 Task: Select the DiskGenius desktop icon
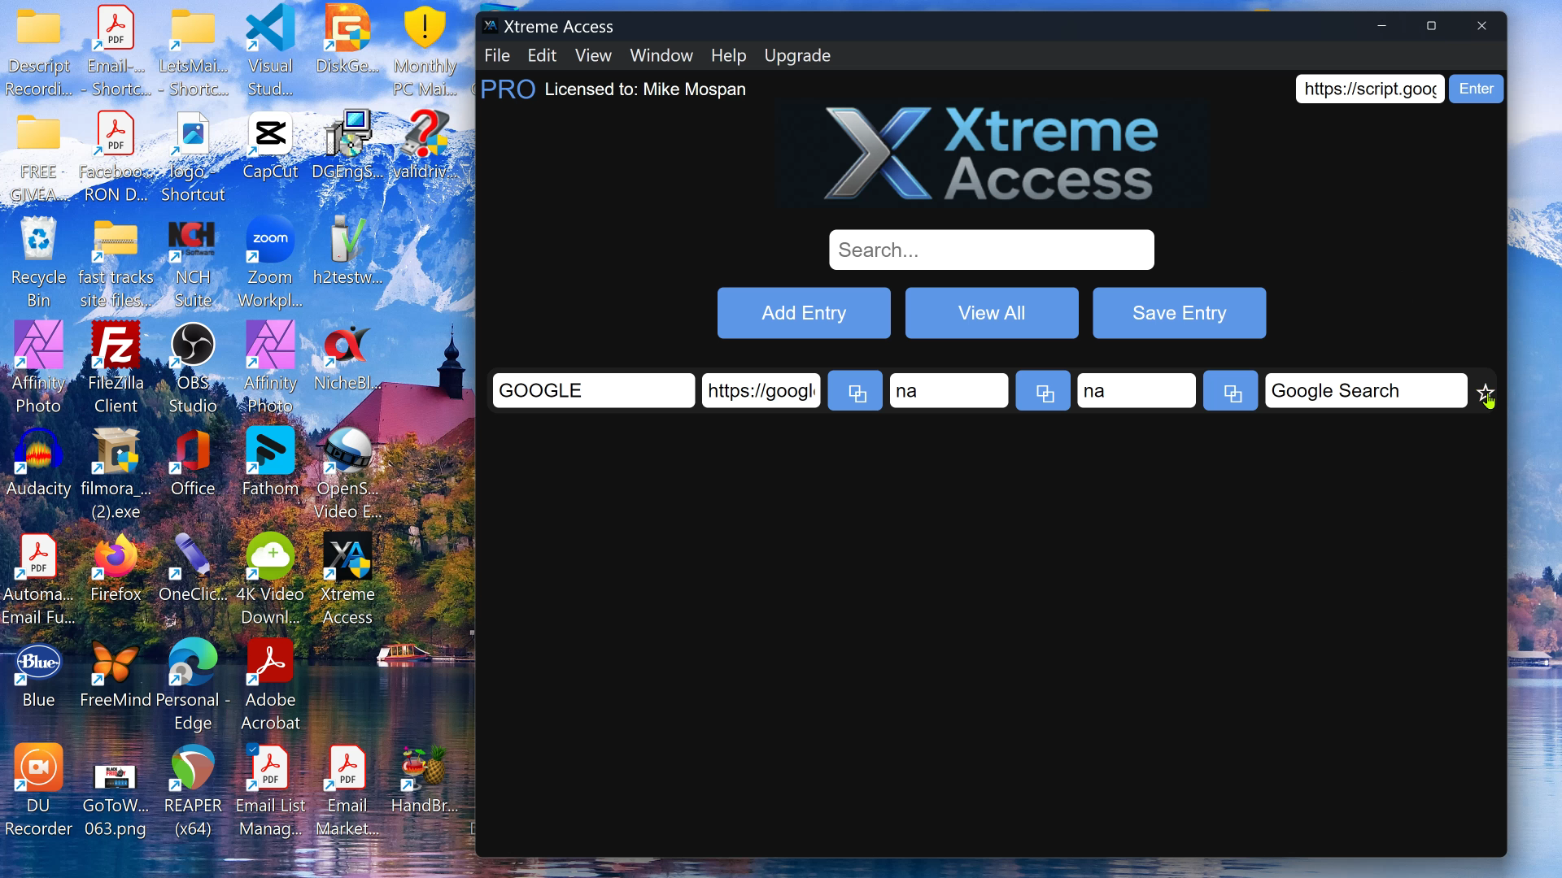tap(347, 39)
